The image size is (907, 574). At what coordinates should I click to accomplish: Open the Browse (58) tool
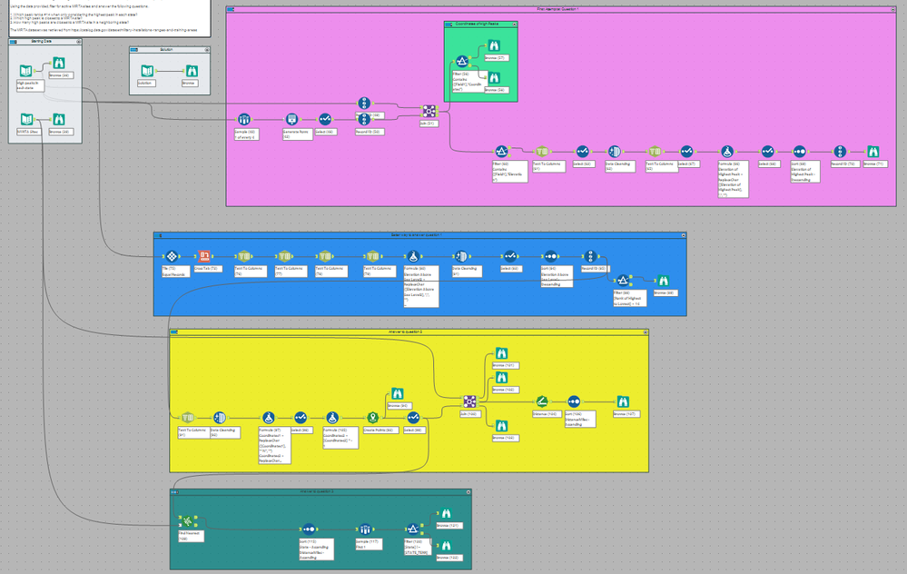(x=493, y=77)
